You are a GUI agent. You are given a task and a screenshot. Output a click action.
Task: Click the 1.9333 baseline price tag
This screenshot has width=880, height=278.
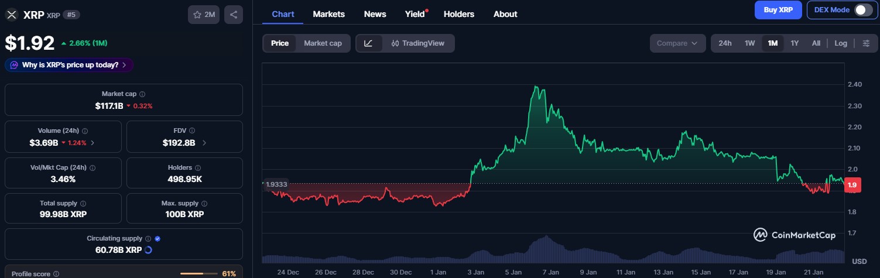pyautogui.click(x=277, y=184)
